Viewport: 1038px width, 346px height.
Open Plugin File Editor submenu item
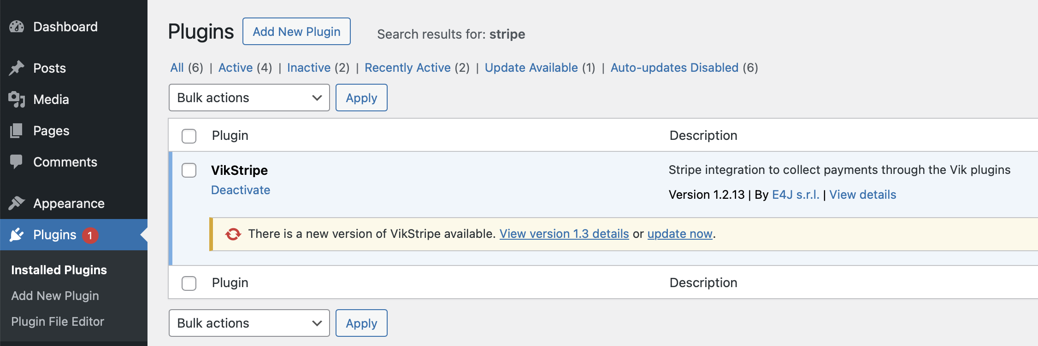(x=58, y=322)
